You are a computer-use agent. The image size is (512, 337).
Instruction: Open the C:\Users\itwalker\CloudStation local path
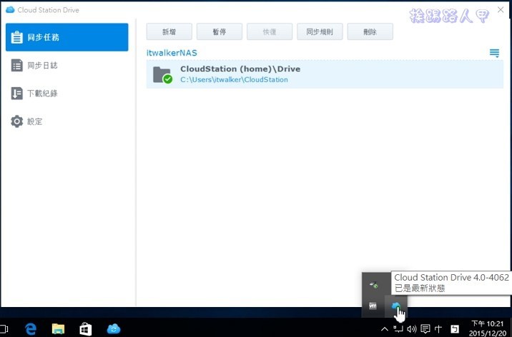pyautogui.click(x=234, y=80)
